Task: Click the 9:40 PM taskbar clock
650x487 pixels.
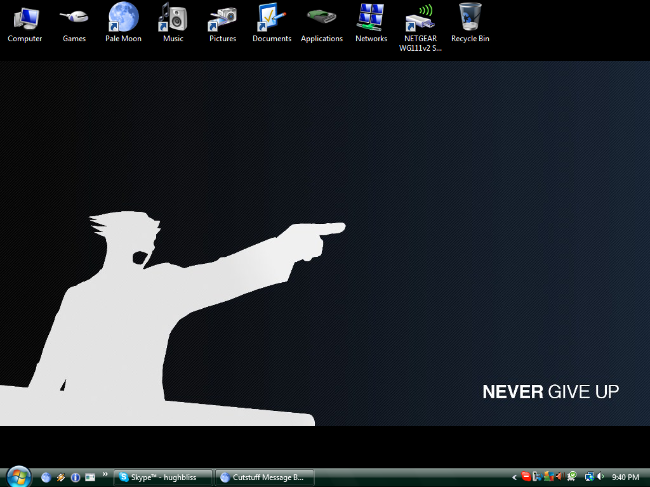Action: [x=625, y=477]
